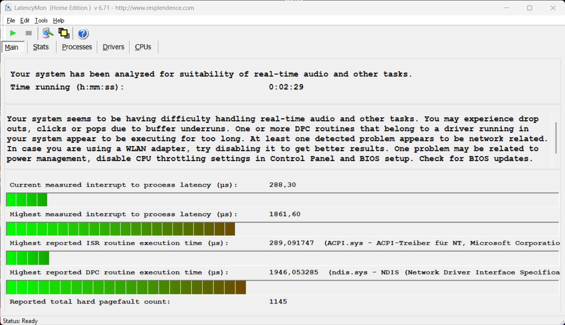565x325 pixels.
Task: Open the driver inspection icon in toolbar
Action: pos(48,33)
